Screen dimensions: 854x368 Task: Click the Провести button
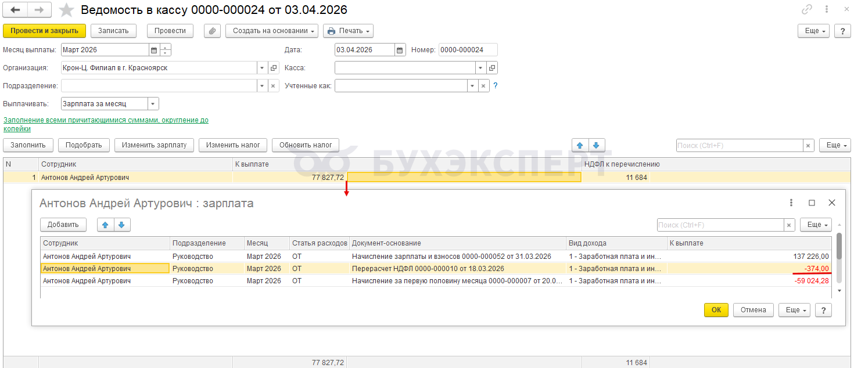pyautogui.click(x=170, y=31)
